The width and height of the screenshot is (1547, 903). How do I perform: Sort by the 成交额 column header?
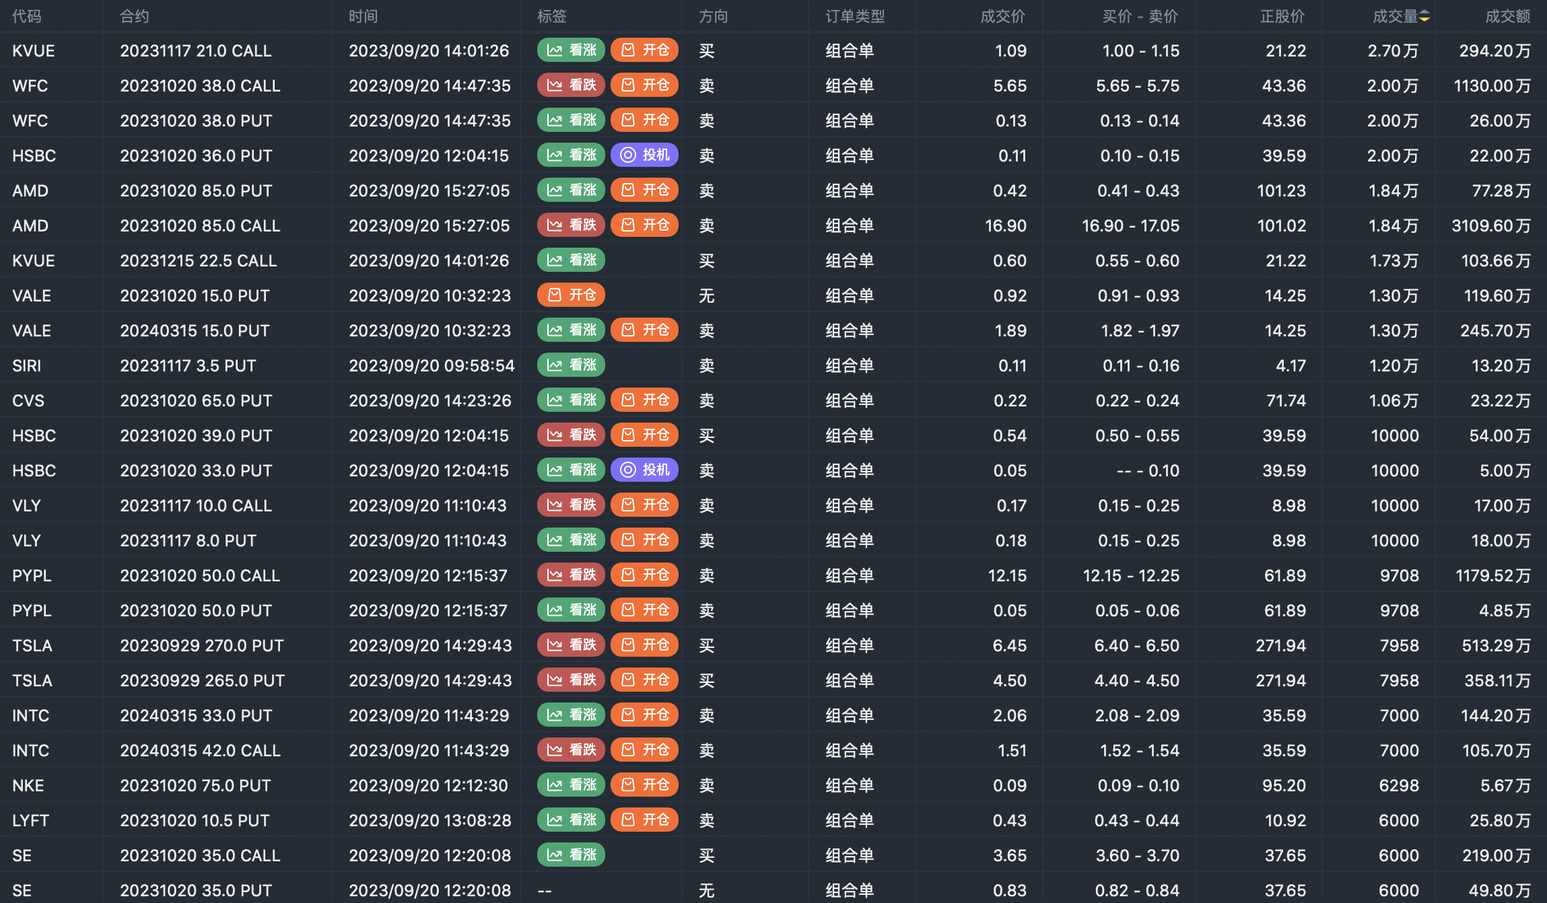[x=1507, y=17]
